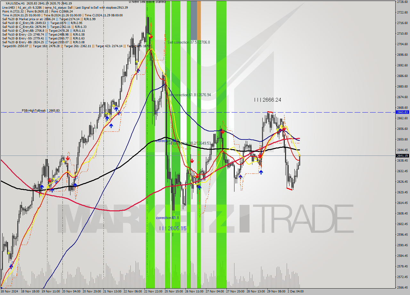Viewport: 410px width, 295px height.
Task: Click the 'Sell %10 @ C_Entry61: 2676.94' row
Action: 44,27
